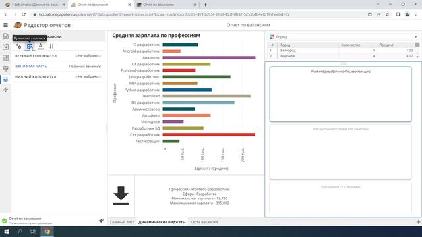Switch to the Динамические виджеты sheet tab
Screen dimensions: 422x237
click(162, 222)
